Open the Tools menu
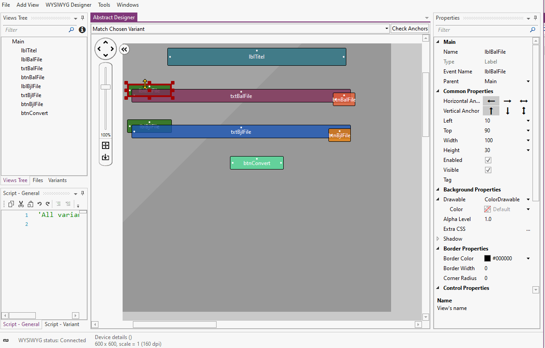 tap(104, 5)
